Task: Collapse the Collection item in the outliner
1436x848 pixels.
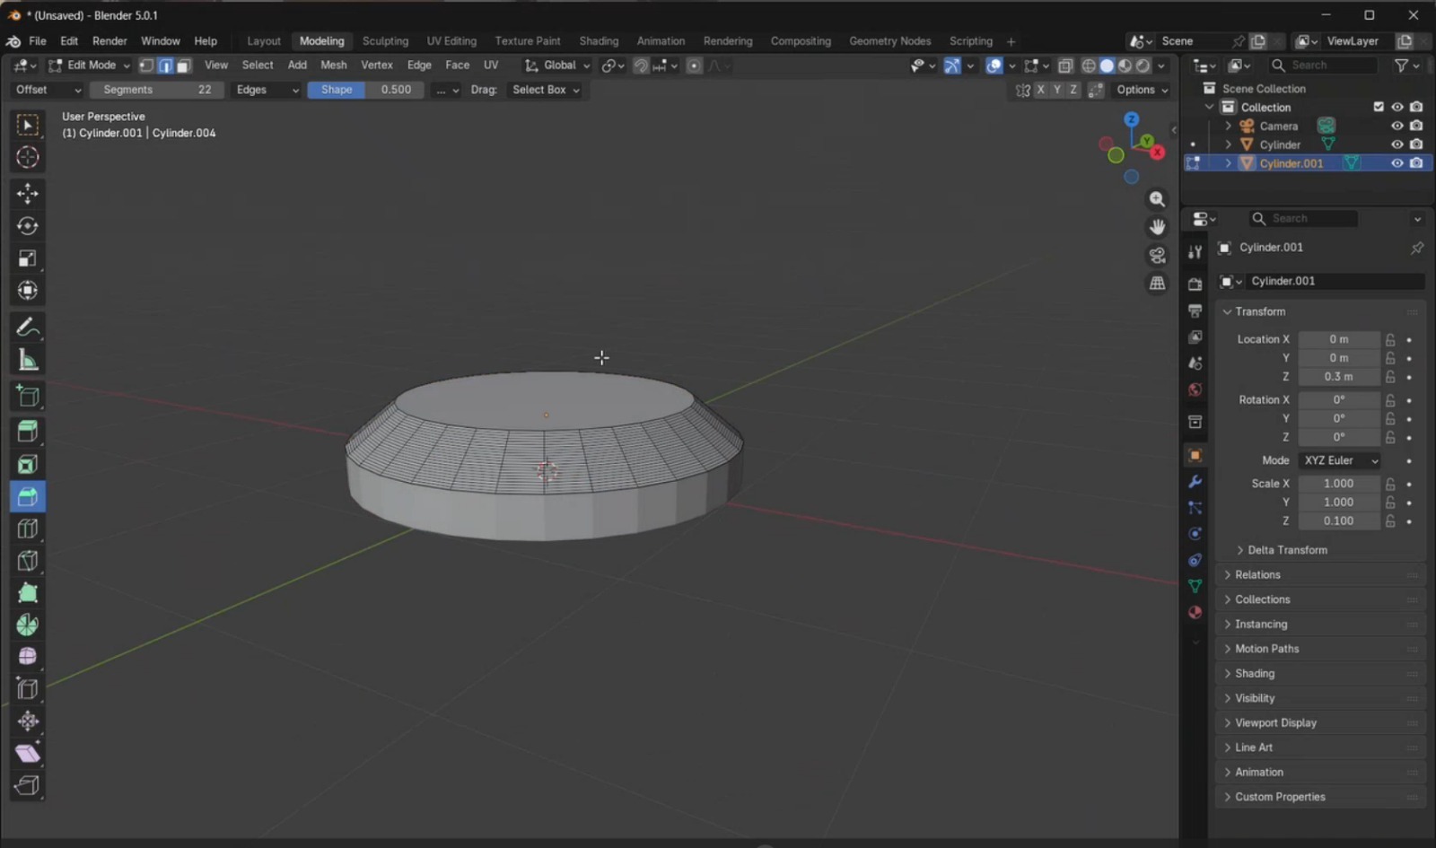Action: tap(1210, 107)
